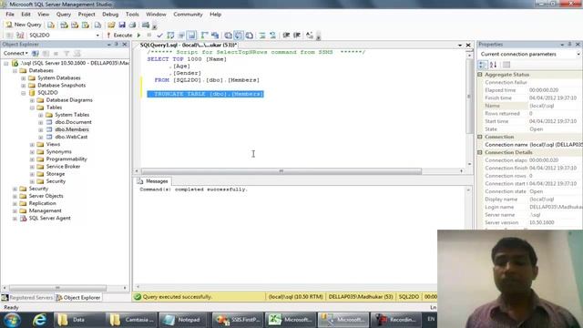This screenshot has height=328, width=583.
Task: Select the SQLQuery1.sql document tab
Action: 189,45
